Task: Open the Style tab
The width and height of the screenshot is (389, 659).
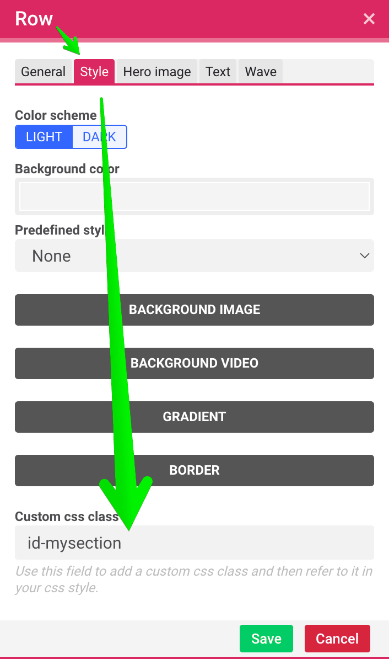Action: (94, 71)
